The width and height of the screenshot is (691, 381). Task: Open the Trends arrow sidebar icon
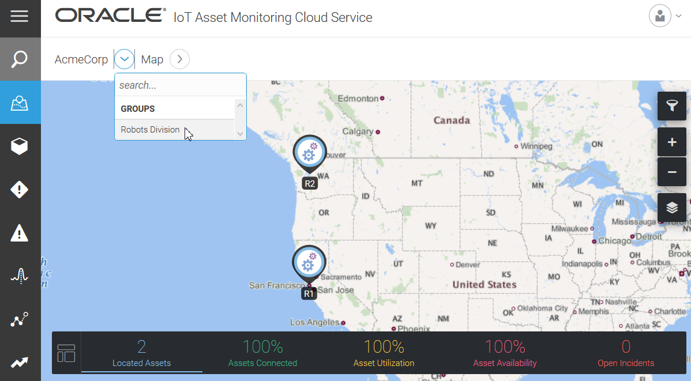pos(20,362)
